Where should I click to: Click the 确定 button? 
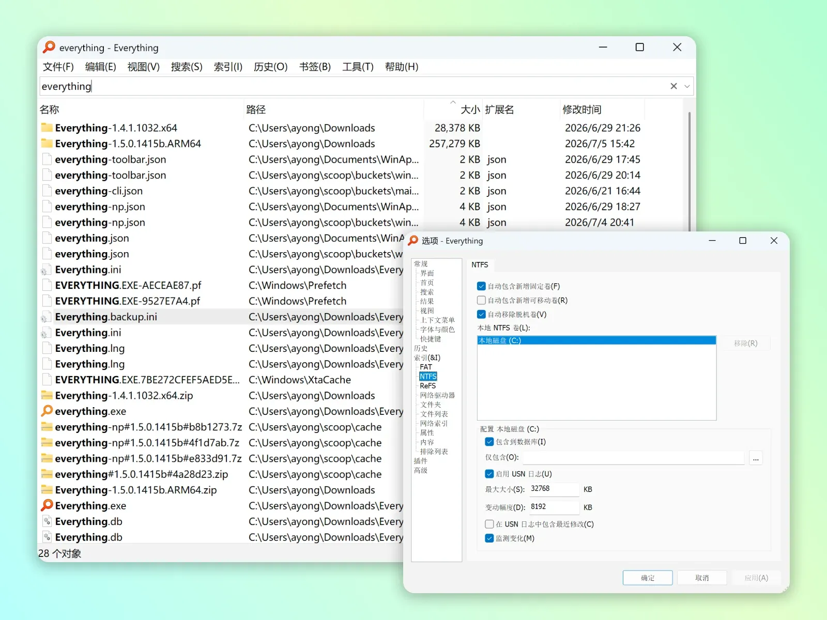(x=648, y=578)
